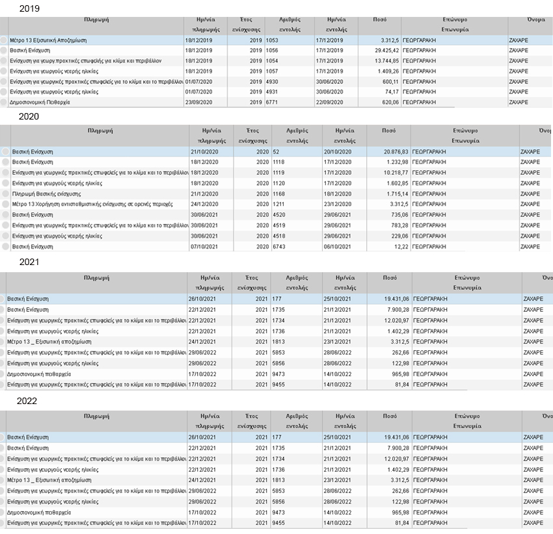Select the amount cell 29.425,42

pyautogui.click(x=379, y=50)
